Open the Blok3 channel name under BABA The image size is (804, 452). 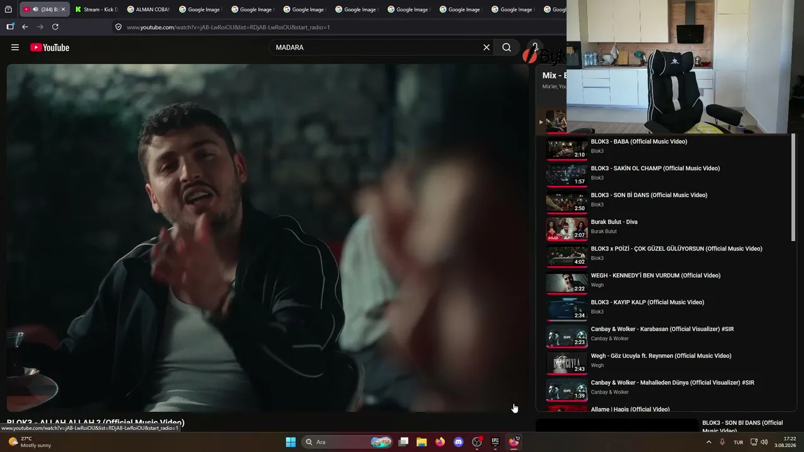(597, 151)
